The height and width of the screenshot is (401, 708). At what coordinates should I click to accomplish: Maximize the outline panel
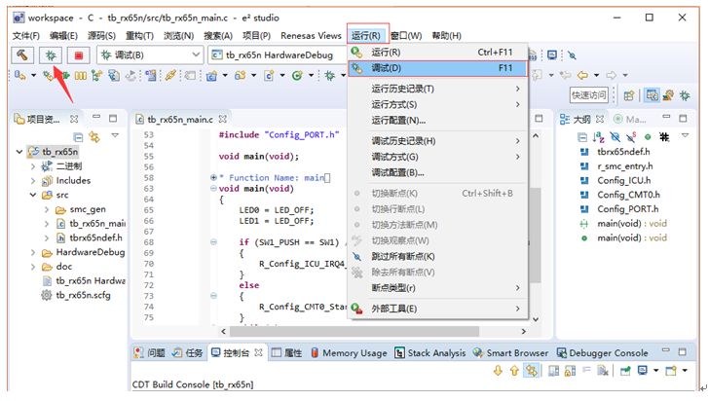click(x=683, y=118)
